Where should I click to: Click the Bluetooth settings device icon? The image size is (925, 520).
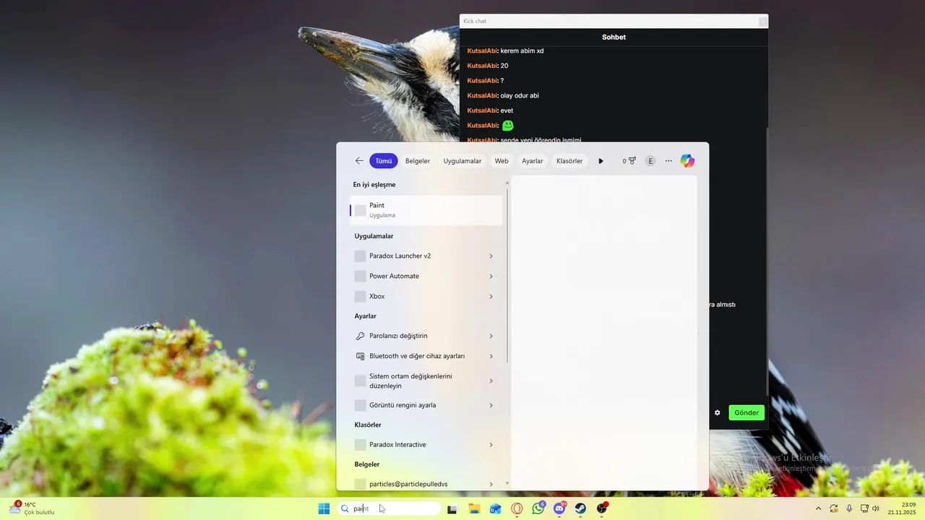point(361,356)
